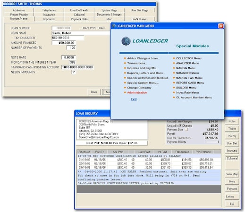The height and width of the screenshot is (212, 245).
Task: Click the Tax ID Number field
Action: pos(68,38)
